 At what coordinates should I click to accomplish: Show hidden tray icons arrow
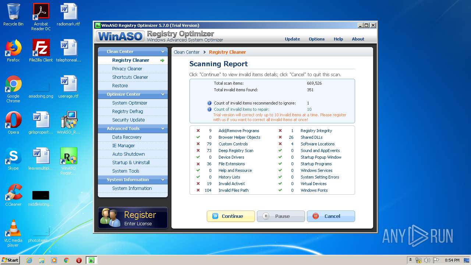[x=411, y=260]
